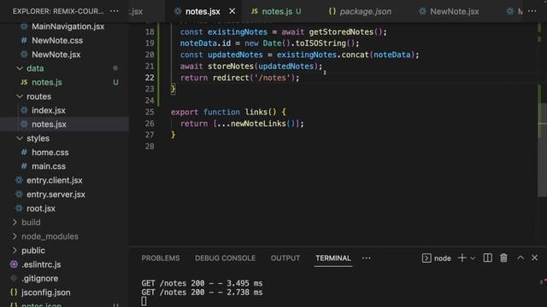Open the Explorer more actions menu
The width and height of the screenshot is (547, 307).
(114, 11)
